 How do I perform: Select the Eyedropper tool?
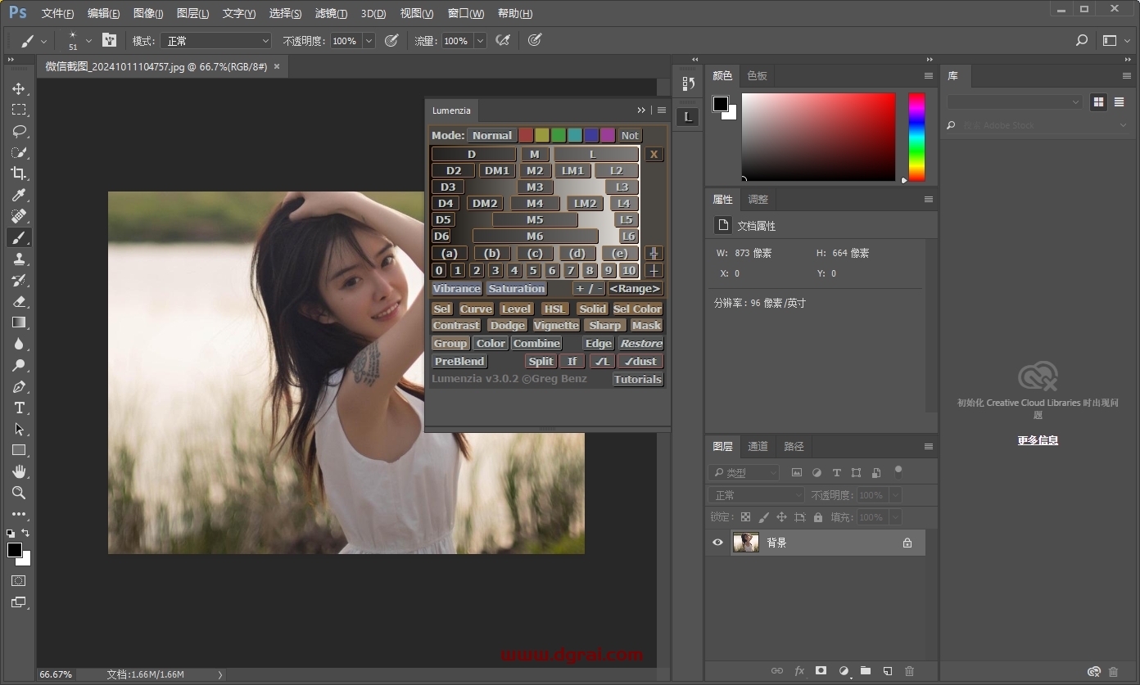19,195
